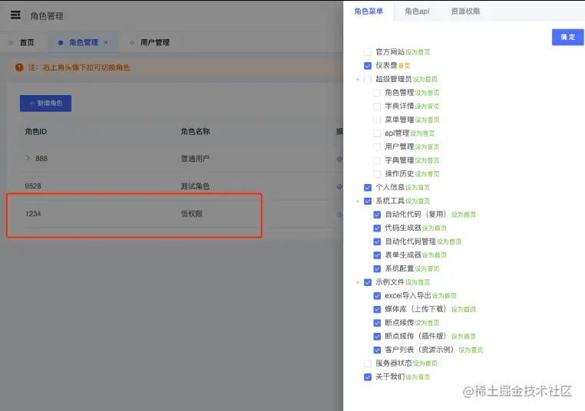Uncheck the 表单生成器 checkbox
This screenshot has height=411, width=585.
pyautogui.click(x=377, y=255)
